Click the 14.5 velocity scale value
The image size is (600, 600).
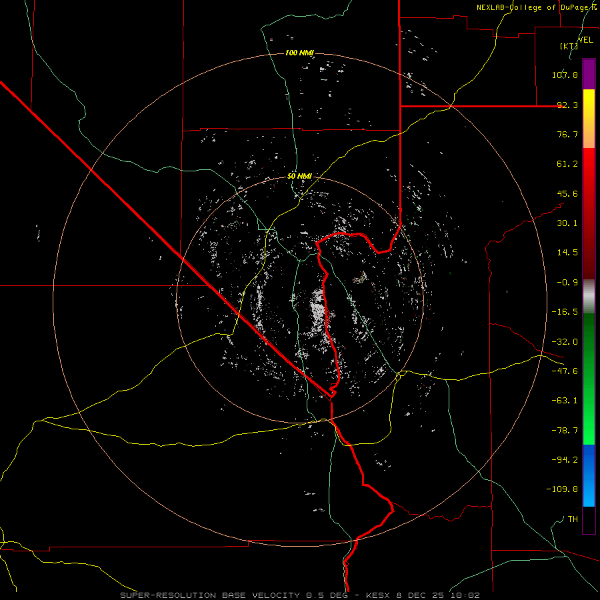click(567, 253)
